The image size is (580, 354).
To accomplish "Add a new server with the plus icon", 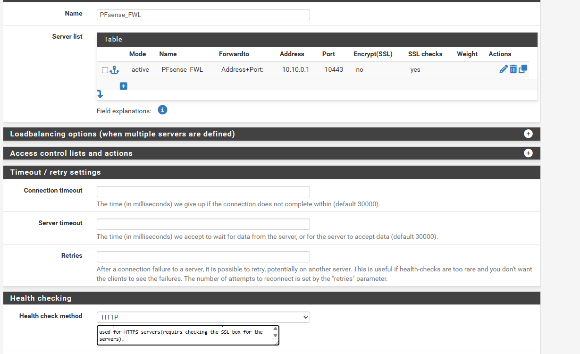I will 124,86.
